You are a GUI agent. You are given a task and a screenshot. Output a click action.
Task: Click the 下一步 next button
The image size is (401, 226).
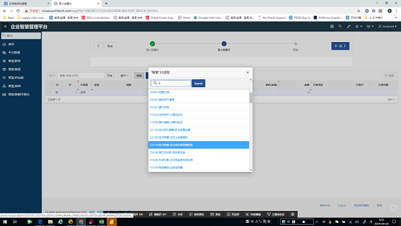(x=340, y=46)
